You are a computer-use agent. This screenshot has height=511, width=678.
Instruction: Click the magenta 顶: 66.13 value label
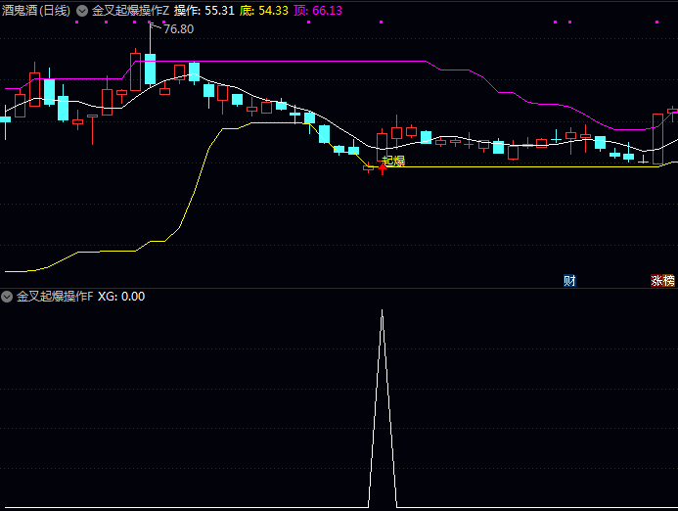click(x=318, y=11)
